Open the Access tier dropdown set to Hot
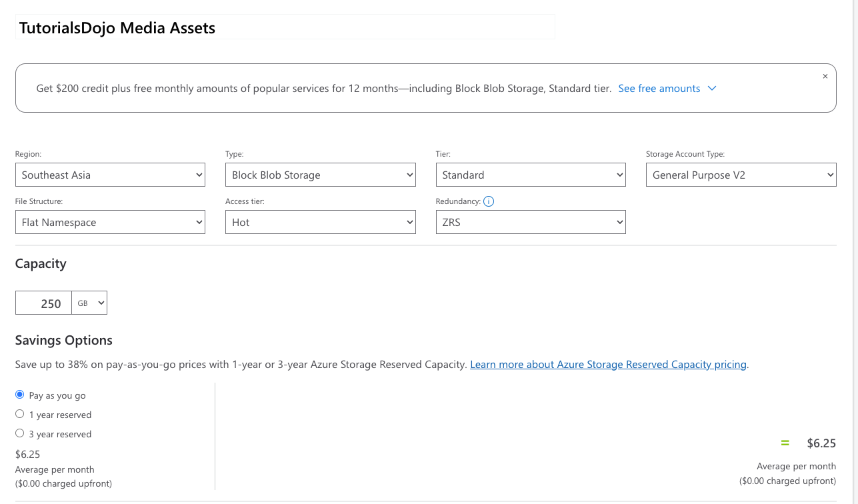Viewport: 858px width, 504px height. pos(321,222)
